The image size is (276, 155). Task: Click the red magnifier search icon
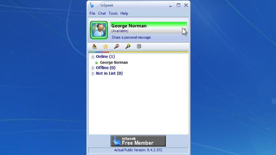pos(116,46)
